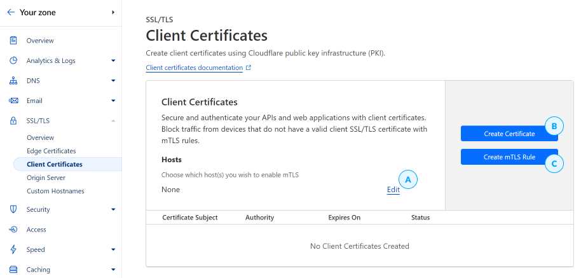
Task: Click the DNS network icon
Action: click(13, 80)
